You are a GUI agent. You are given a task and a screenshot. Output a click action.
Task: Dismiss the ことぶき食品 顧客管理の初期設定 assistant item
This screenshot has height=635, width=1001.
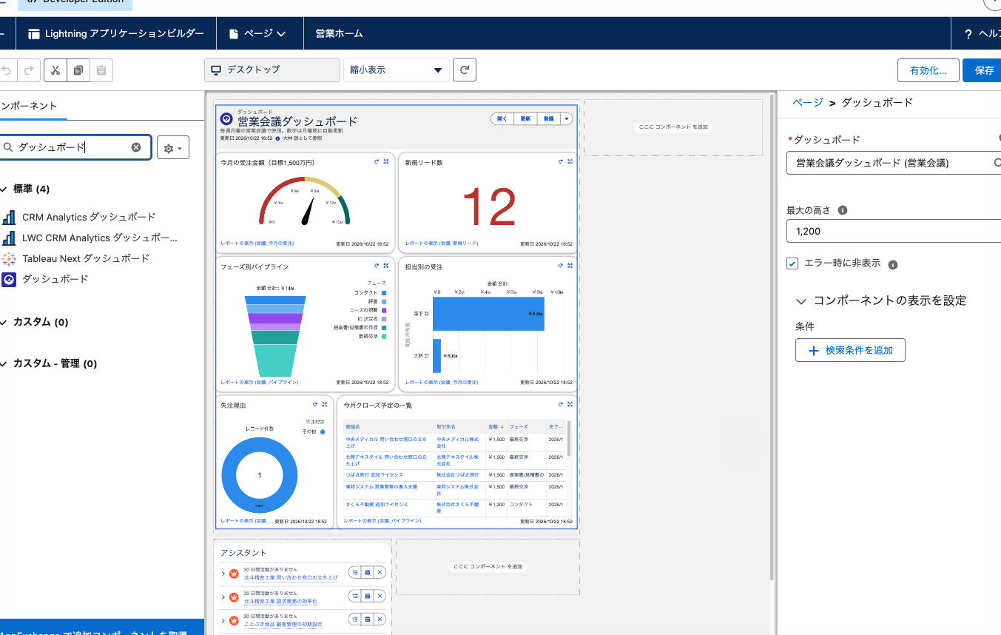[380, 619]
